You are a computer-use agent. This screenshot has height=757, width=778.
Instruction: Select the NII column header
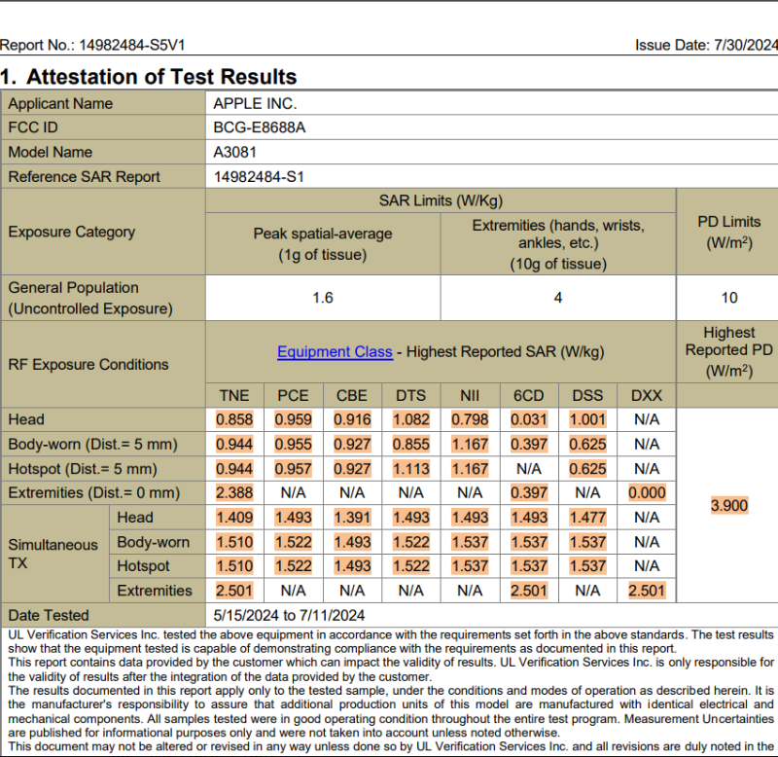(470, 395)
